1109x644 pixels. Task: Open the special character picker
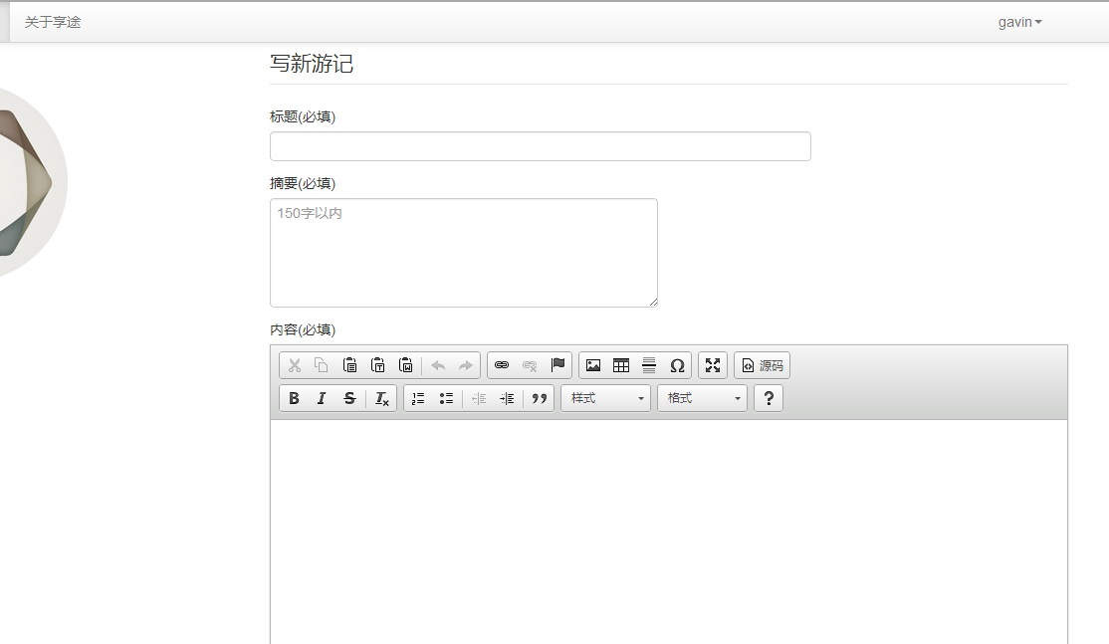[x=677, y=365]
